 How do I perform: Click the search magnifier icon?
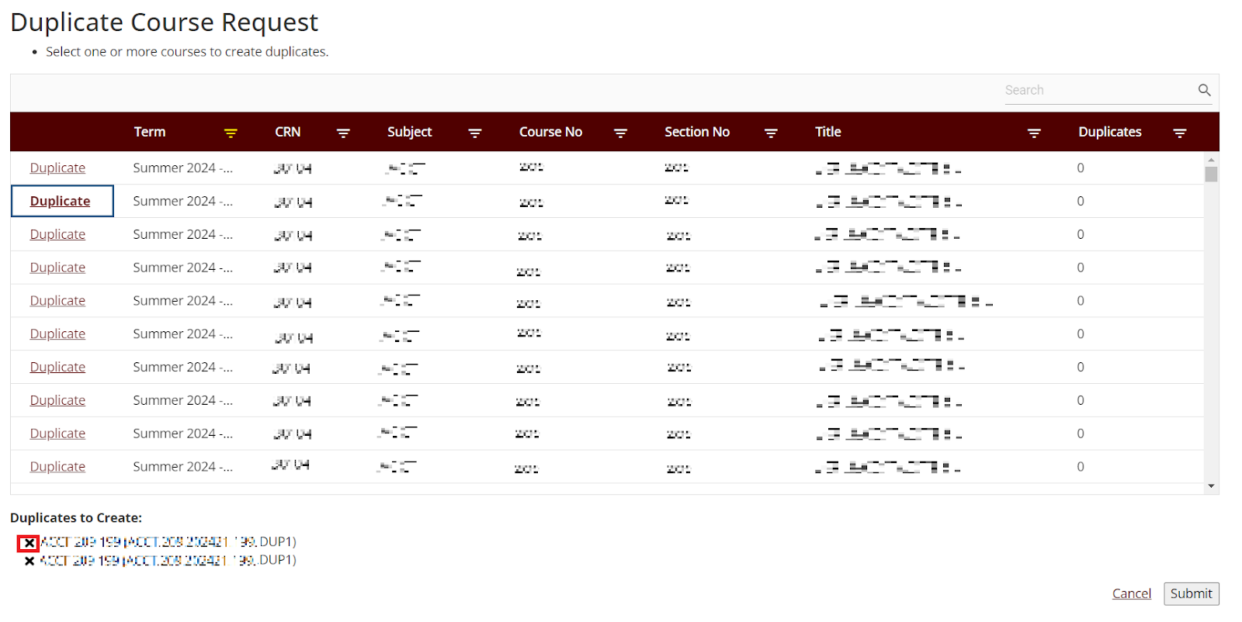click(x=1204, y=90)
